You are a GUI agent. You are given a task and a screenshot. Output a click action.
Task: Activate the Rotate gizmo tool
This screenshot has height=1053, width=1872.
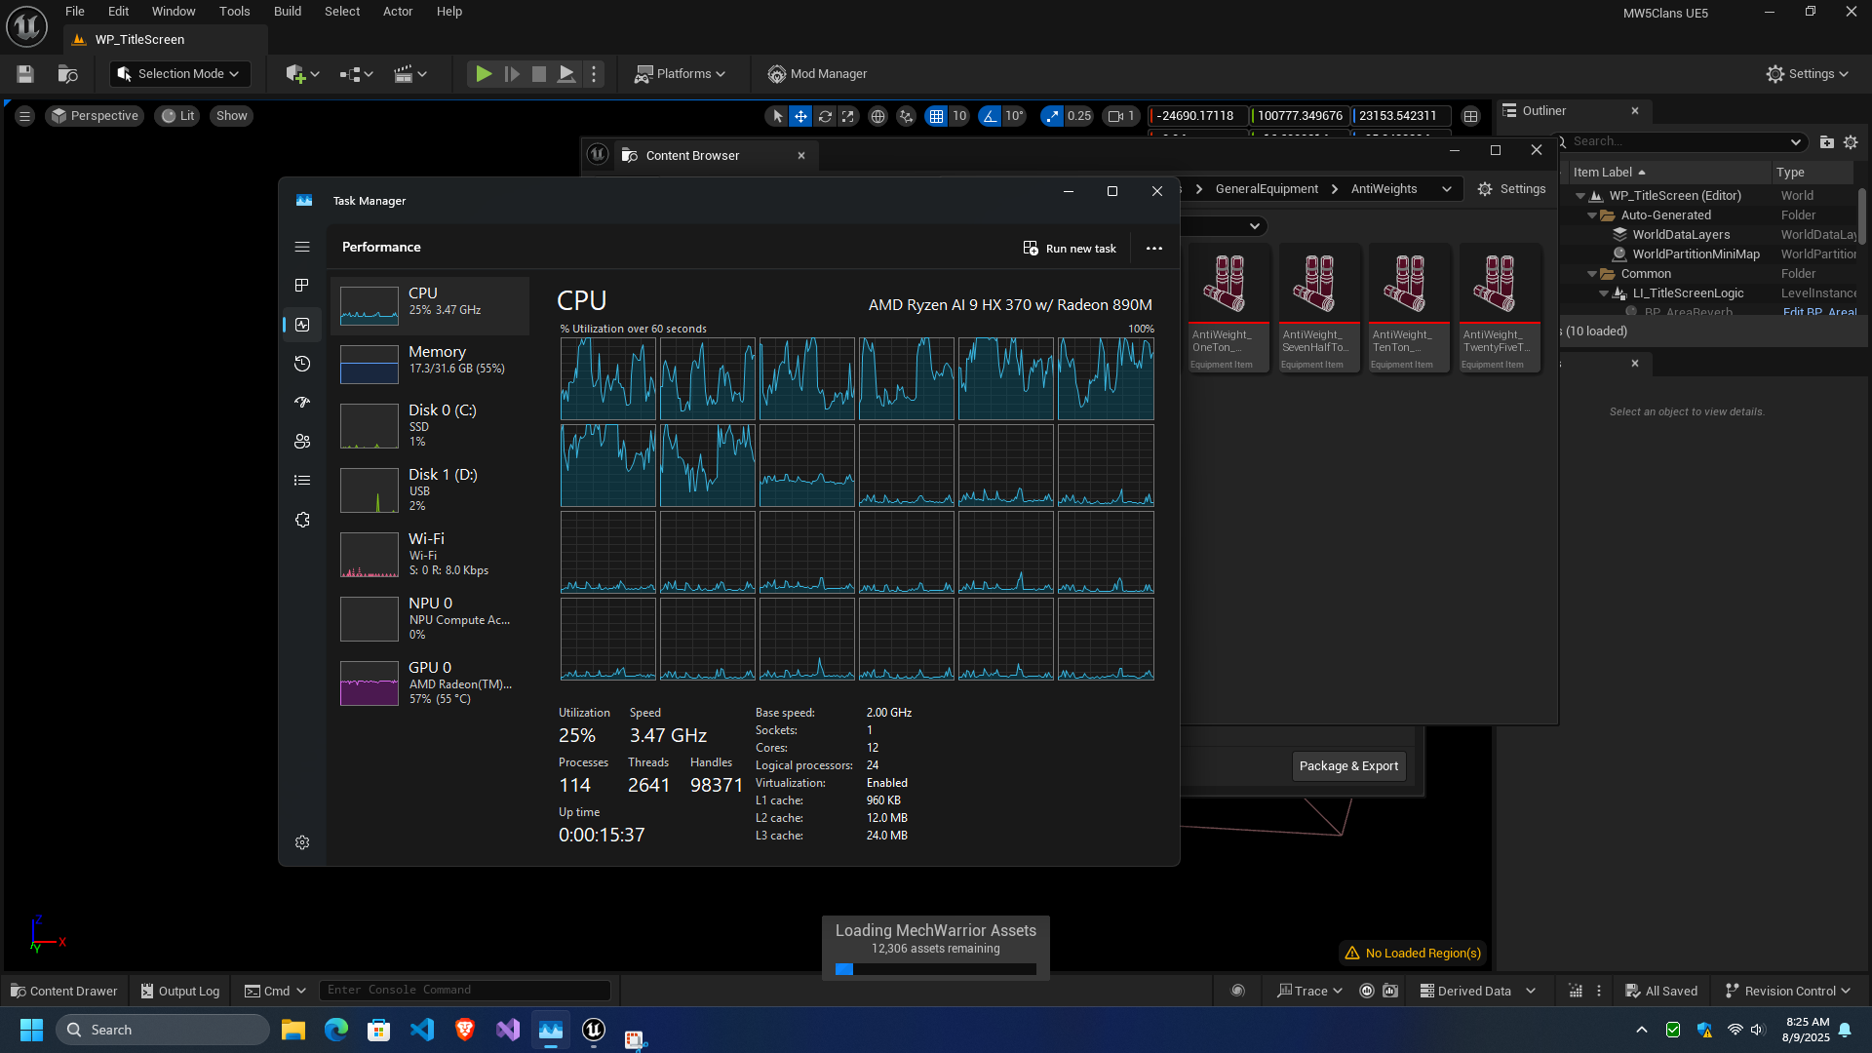click(x=825, y=116)
